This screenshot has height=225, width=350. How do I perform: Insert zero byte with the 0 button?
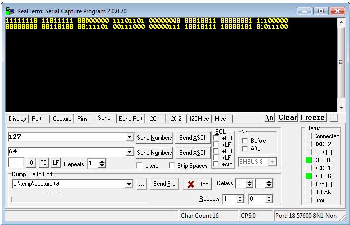(x=31, y=163)
